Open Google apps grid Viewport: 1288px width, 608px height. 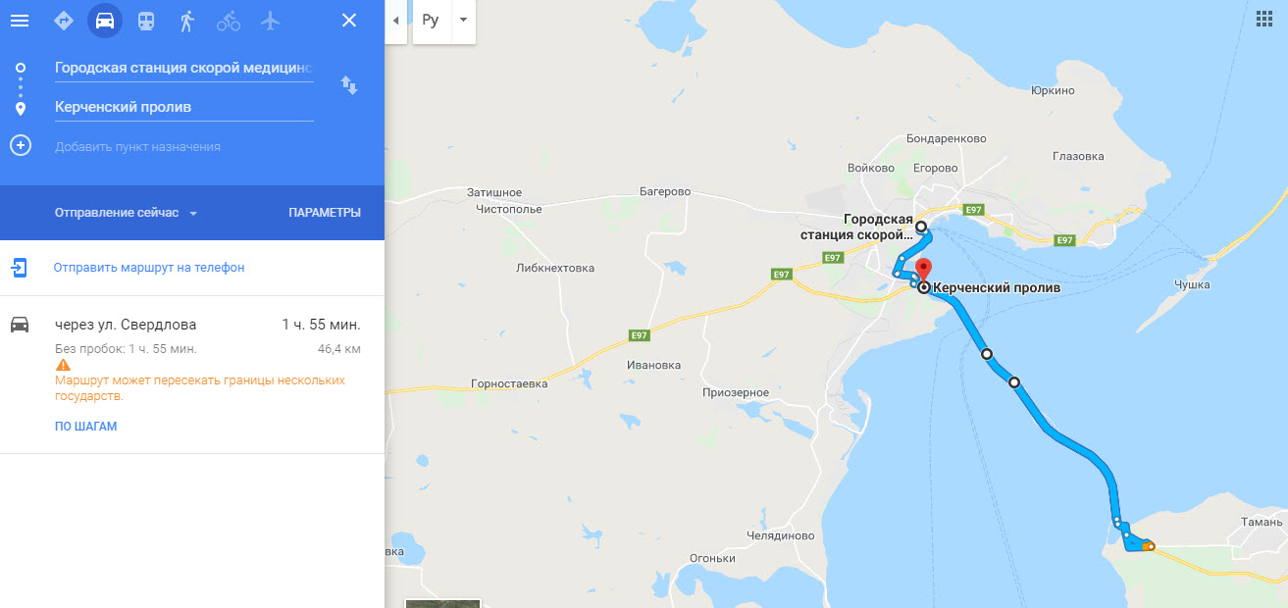point(1264,21)
